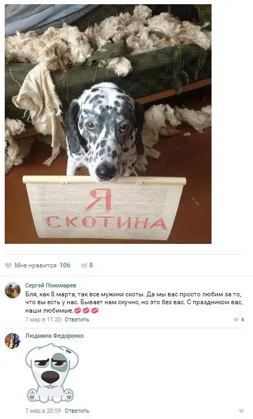Image resolution: width=253 pixels, height=419 pixels.
Task: Reply to Сергей's comment with Ответить
Action: (77, 319)
